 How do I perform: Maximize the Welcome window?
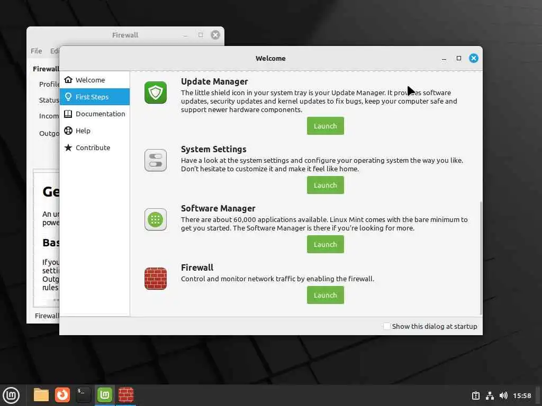tap(459, 58)
